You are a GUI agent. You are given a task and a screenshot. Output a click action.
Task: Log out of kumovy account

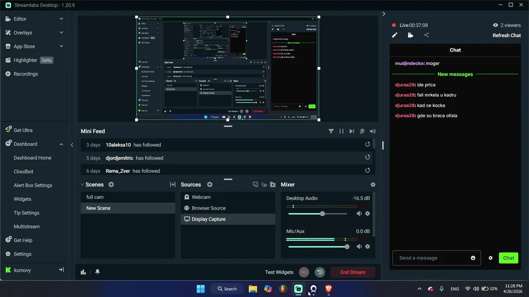point(61,270)
